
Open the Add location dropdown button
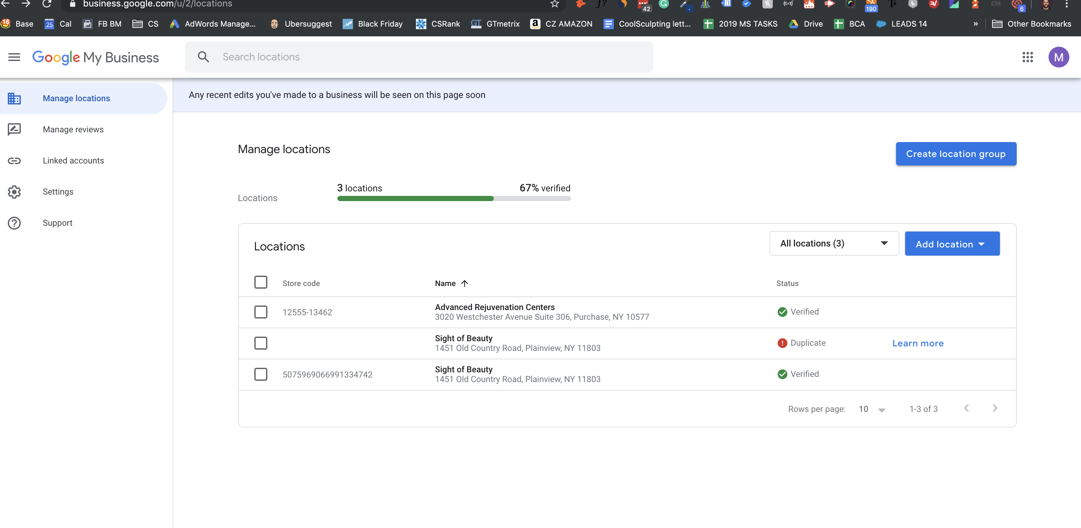pyautogui.click(x=952, y=244)
